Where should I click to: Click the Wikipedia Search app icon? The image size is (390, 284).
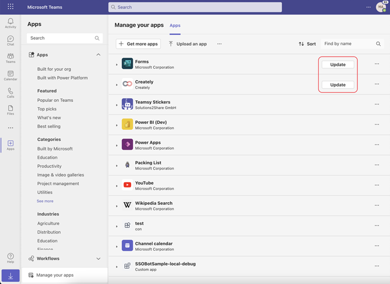[128, 205]
